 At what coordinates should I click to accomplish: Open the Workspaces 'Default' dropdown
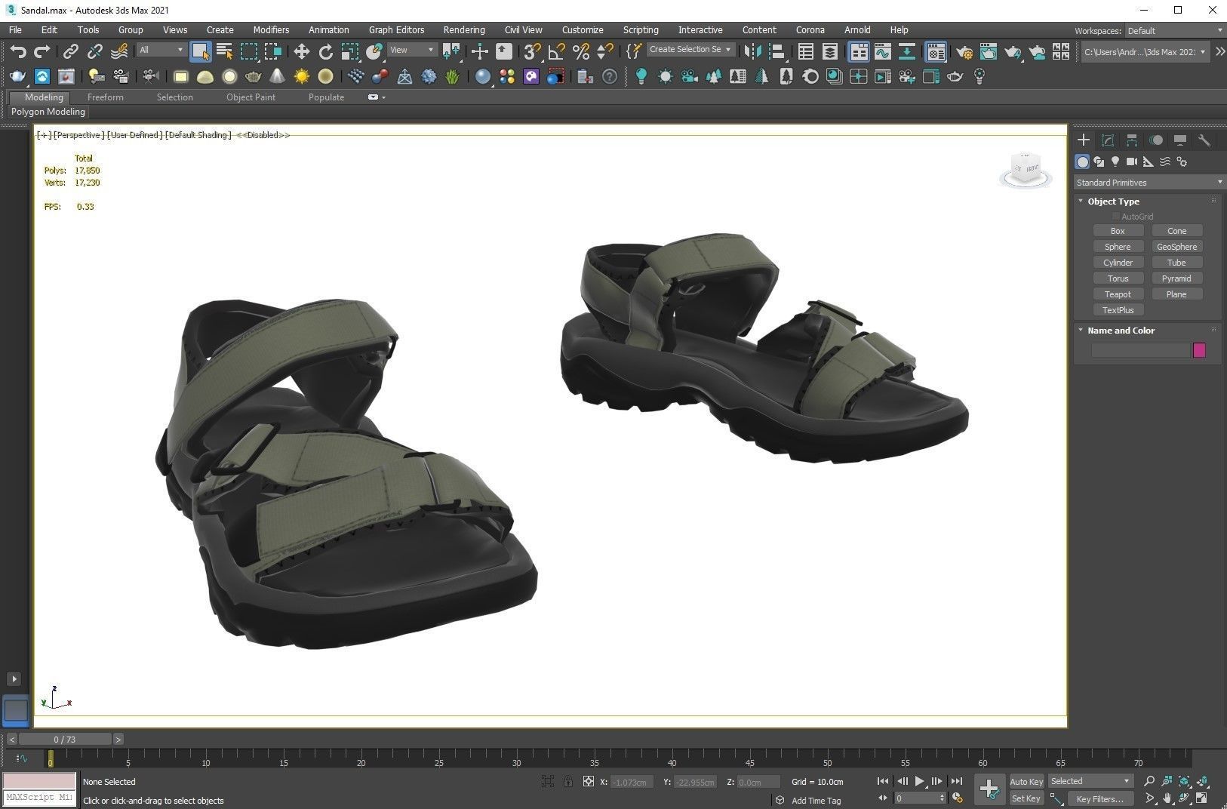[x=1174, y=31]
